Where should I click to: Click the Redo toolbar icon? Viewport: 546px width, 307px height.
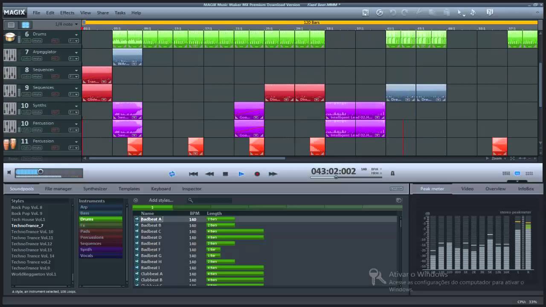point(405,13)
